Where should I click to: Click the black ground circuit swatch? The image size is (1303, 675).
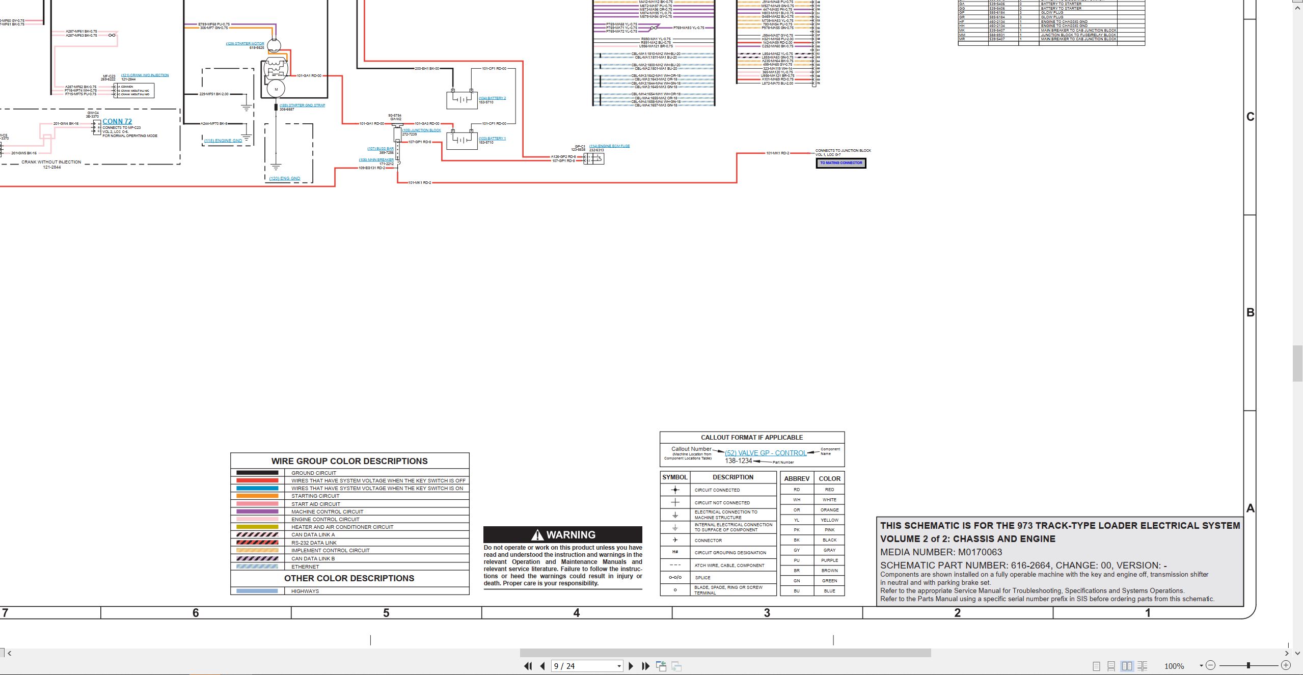point(257,473)
